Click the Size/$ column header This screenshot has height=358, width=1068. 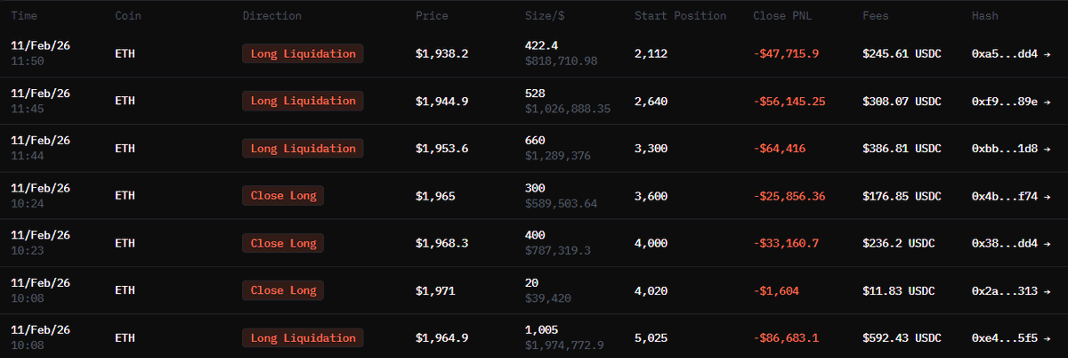pyautogui.click(x=544, y=16)
